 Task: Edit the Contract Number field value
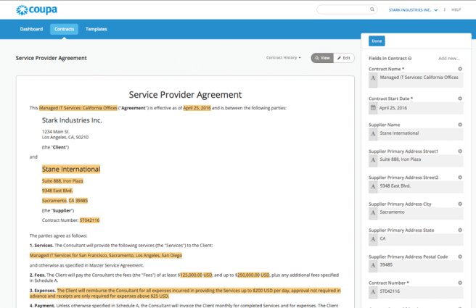[x=420, y=292]
